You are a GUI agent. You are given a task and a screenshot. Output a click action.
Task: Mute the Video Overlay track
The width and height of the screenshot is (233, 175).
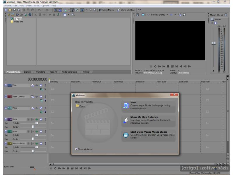[41, 97]
